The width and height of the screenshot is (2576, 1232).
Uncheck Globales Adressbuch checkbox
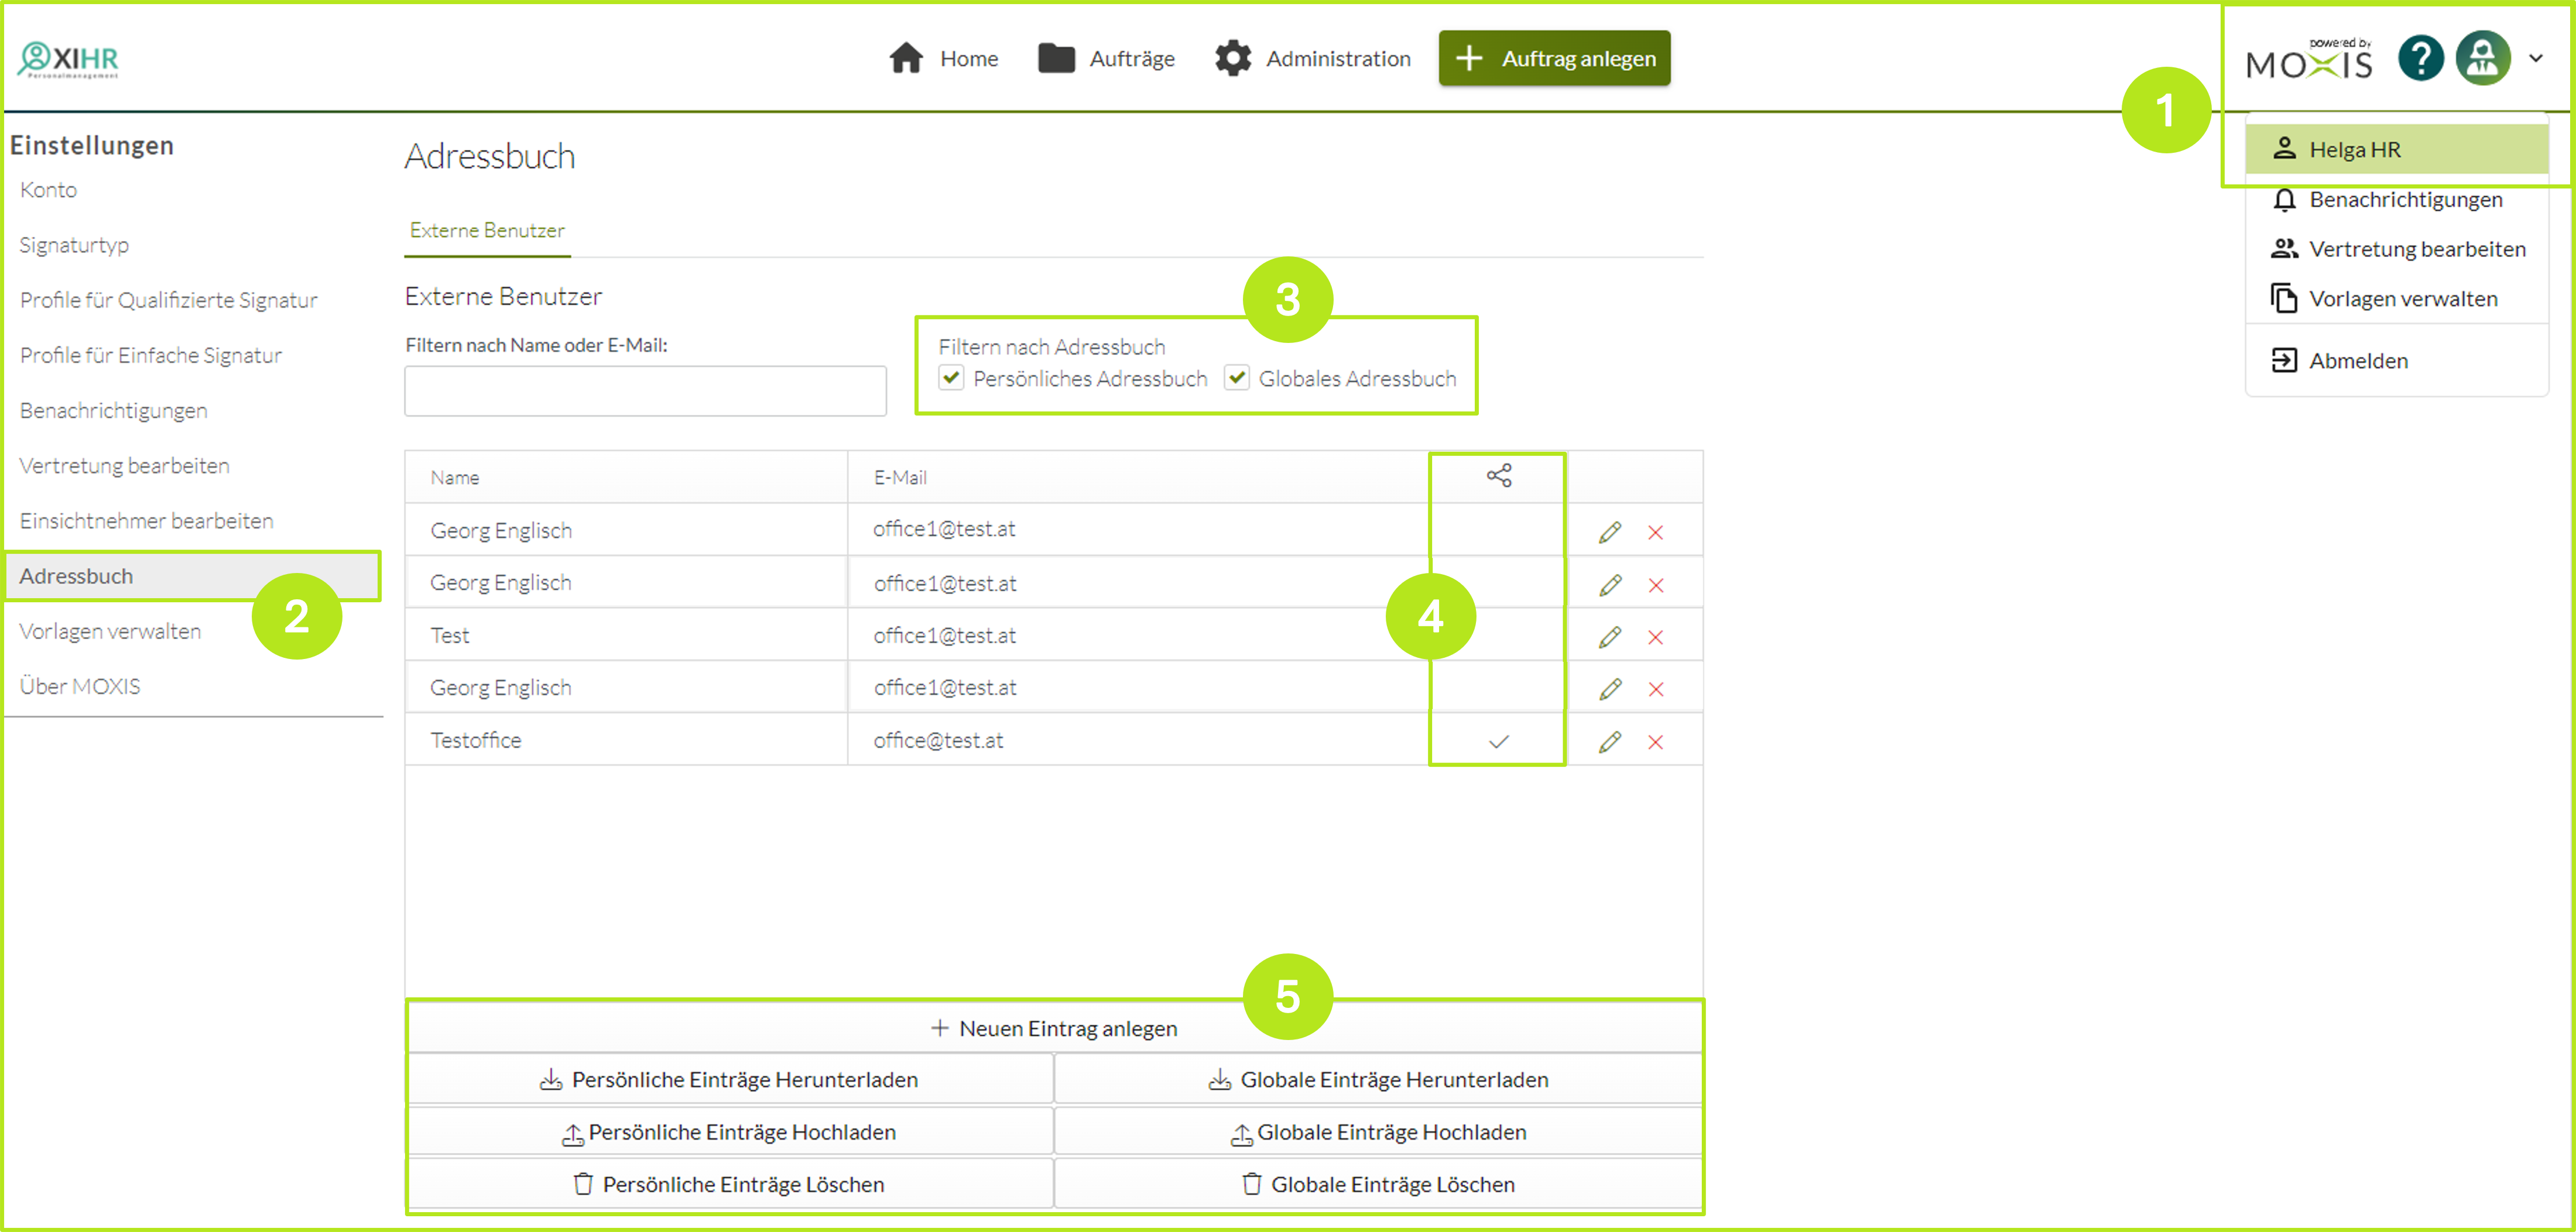(x=1237, y=378)
